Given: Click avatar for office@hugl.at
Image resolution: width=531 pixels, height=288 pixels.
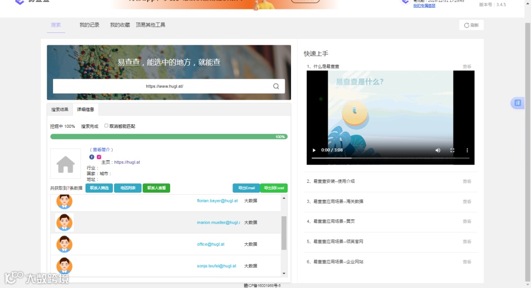Looking at the screenshot, I should click(64, 244).
